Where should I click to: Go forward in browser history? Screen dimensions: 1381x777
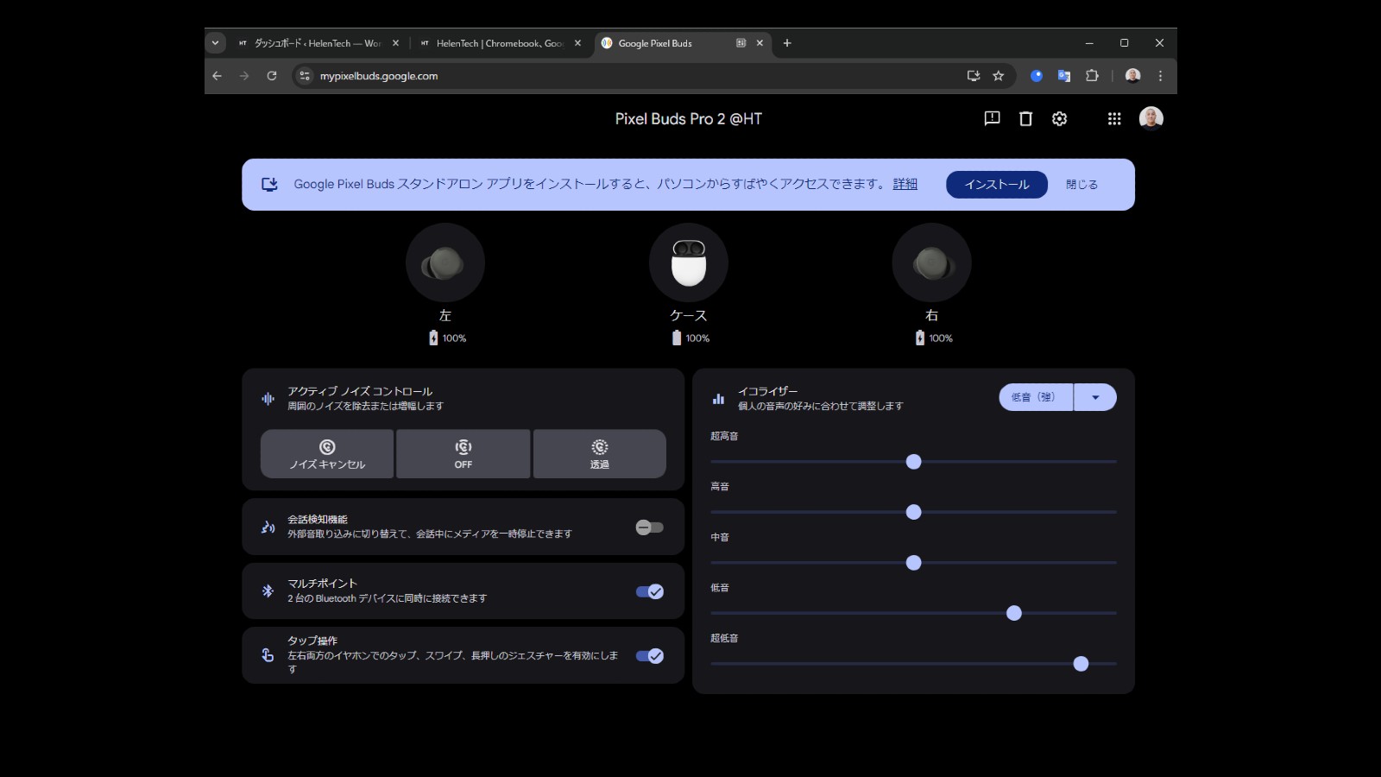click(244, 76)
